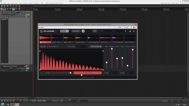Screen dimensions: 189x106
Task: Click the user account icon in DrumNet
Action: pos(134,31)
